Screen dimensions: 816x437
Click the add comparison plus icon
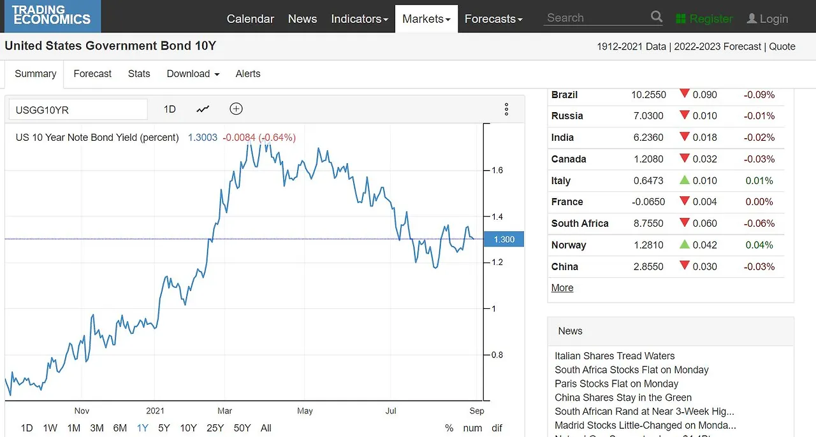(236, 109)
